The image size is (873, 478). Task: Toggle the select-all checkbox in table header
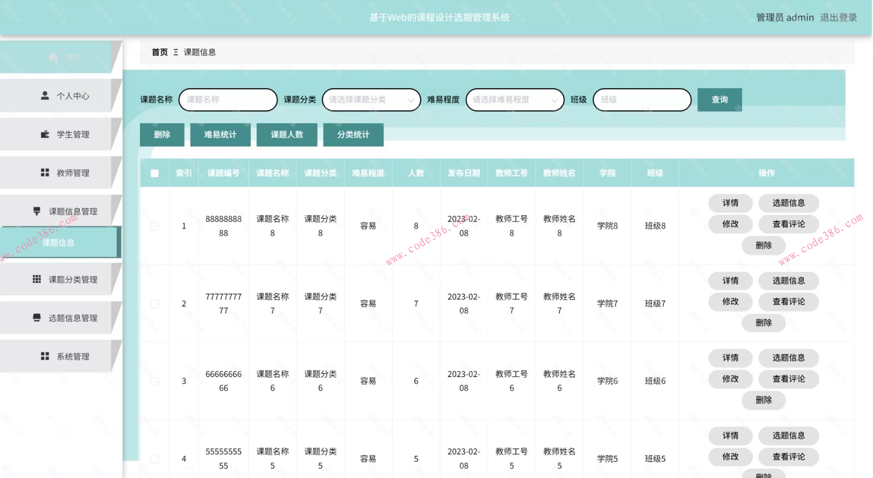155,173
